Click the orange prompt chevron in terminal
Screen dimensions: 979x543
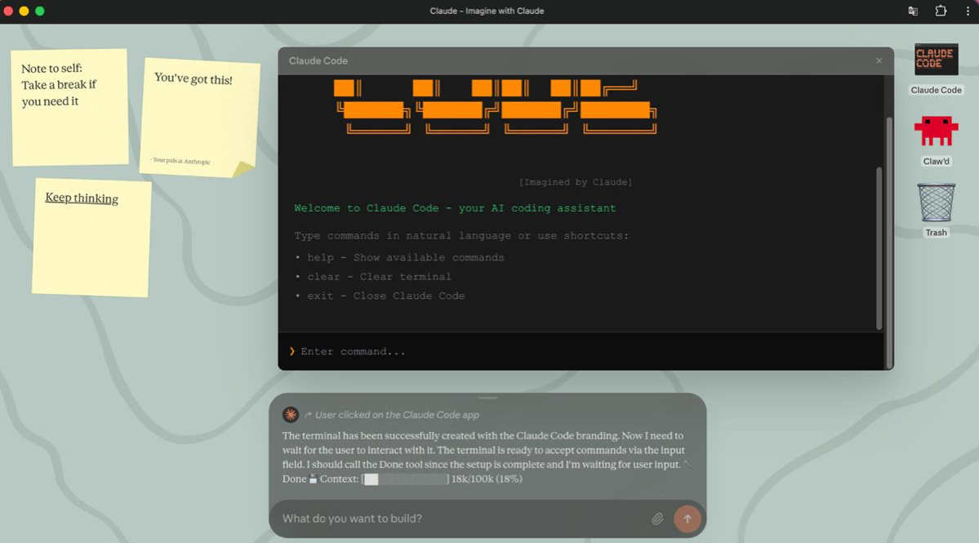point(291,351)
